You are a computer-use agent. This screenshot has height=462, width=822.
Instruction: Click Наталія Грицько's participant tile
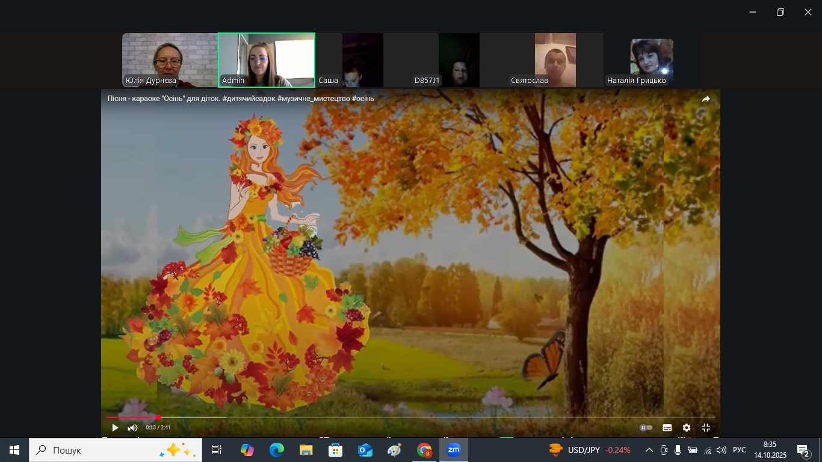[651, 60]
